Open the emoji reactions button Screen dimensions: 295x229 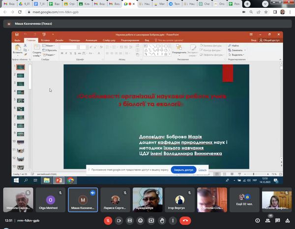click(x=141, y=221)
